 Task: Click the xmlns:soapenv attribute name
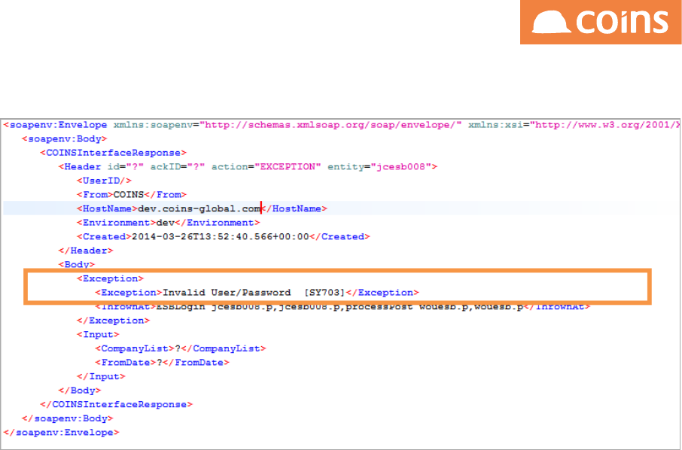153,125
